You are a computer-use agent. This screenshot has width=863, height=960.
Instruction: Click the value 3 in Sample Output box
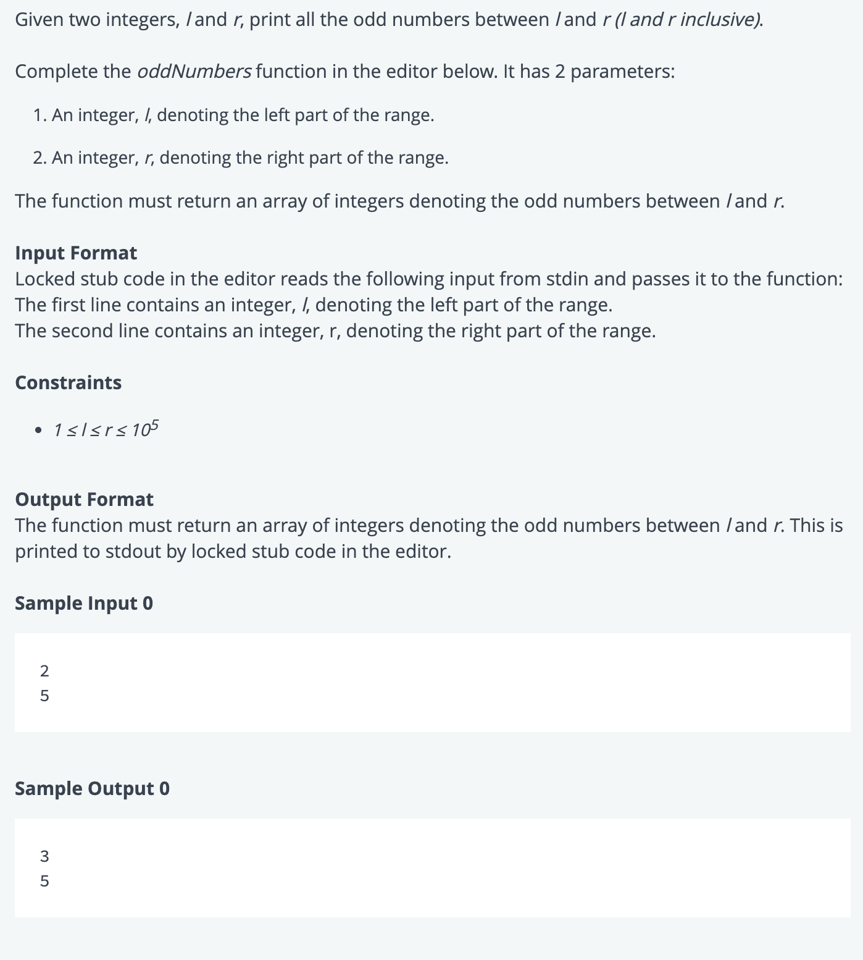click(x=44, y=856)
